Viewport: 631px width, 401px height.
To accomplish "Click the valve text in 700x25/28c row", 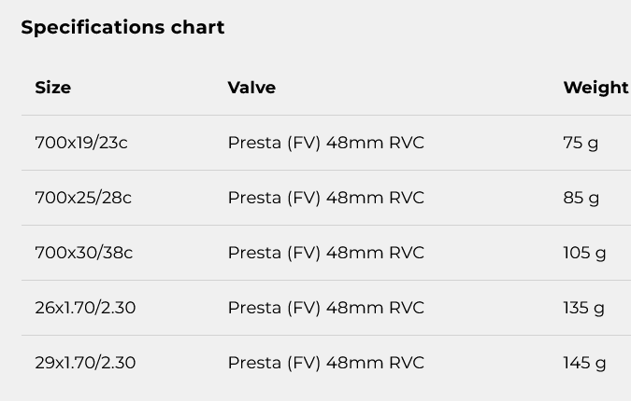I will [326, 199].
